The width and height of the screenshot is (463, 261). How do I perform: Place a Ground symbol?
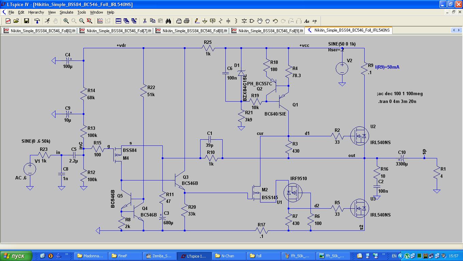click(x=205, y=21)
